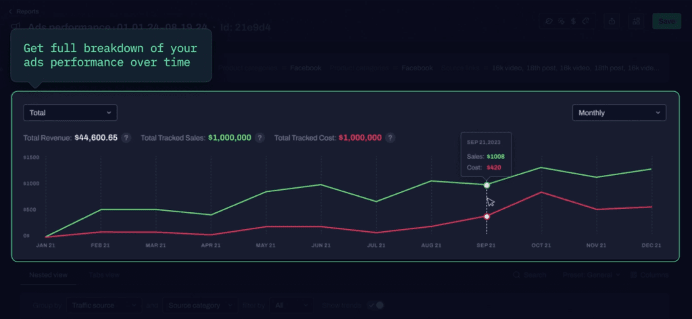Image resolution: width=692 pixels, height=319 pixels.
Task: Click the share icon near Save
Action: coord(612,21)
